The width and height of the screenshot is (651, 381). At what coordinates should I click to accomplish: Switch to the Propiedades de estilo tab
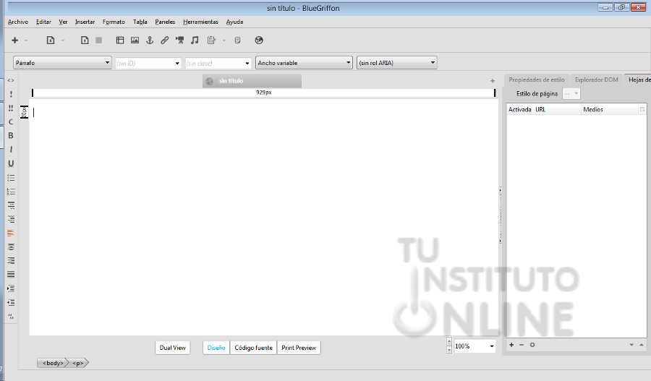pos(537,80)
